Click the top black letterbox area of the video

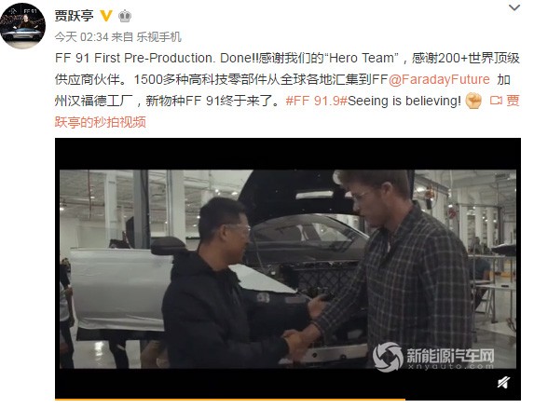pos(288,154)
